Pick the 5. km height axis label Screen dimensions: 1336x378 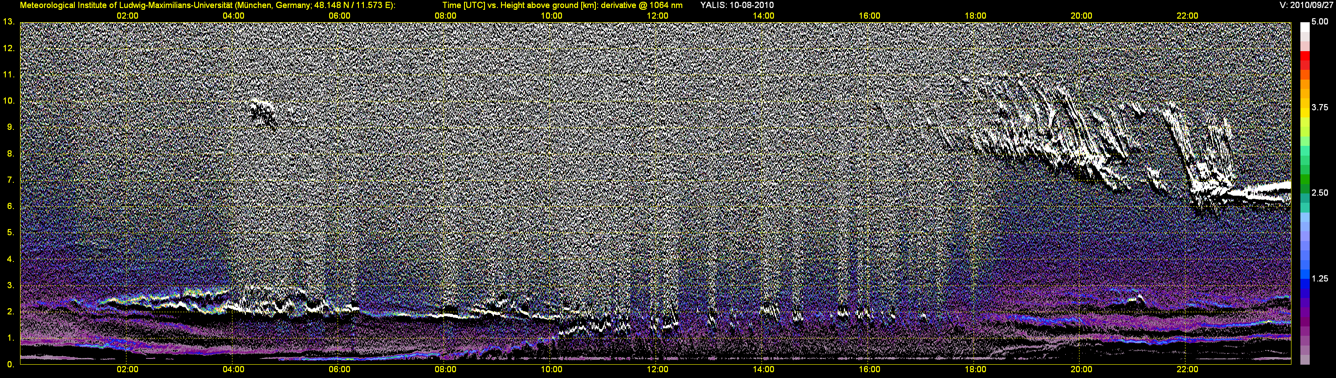10,233
